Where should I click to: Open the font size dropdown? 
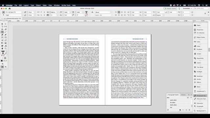click(x=35, y=12)
